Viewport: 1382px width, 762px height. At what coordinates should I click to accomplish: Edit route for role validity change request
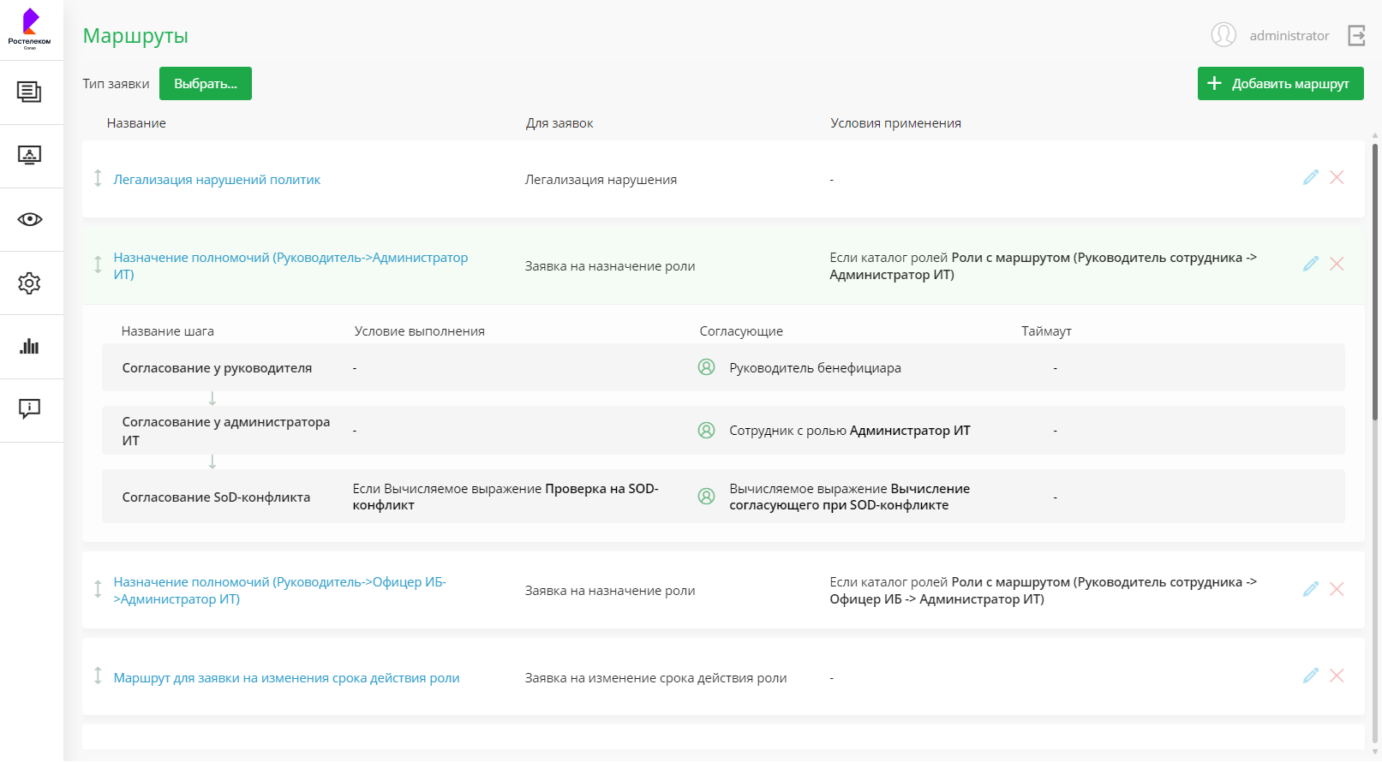coord(1310,676)
